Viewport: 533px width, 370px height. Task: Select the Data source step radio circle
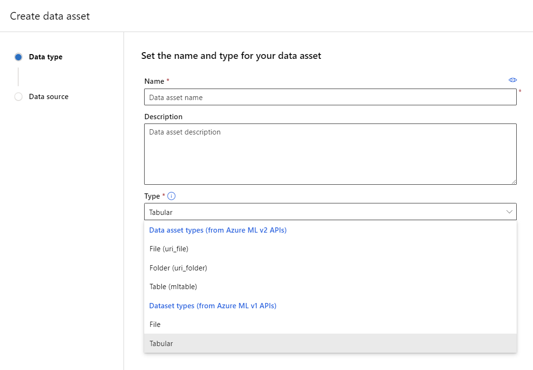[x=18, y=96]
